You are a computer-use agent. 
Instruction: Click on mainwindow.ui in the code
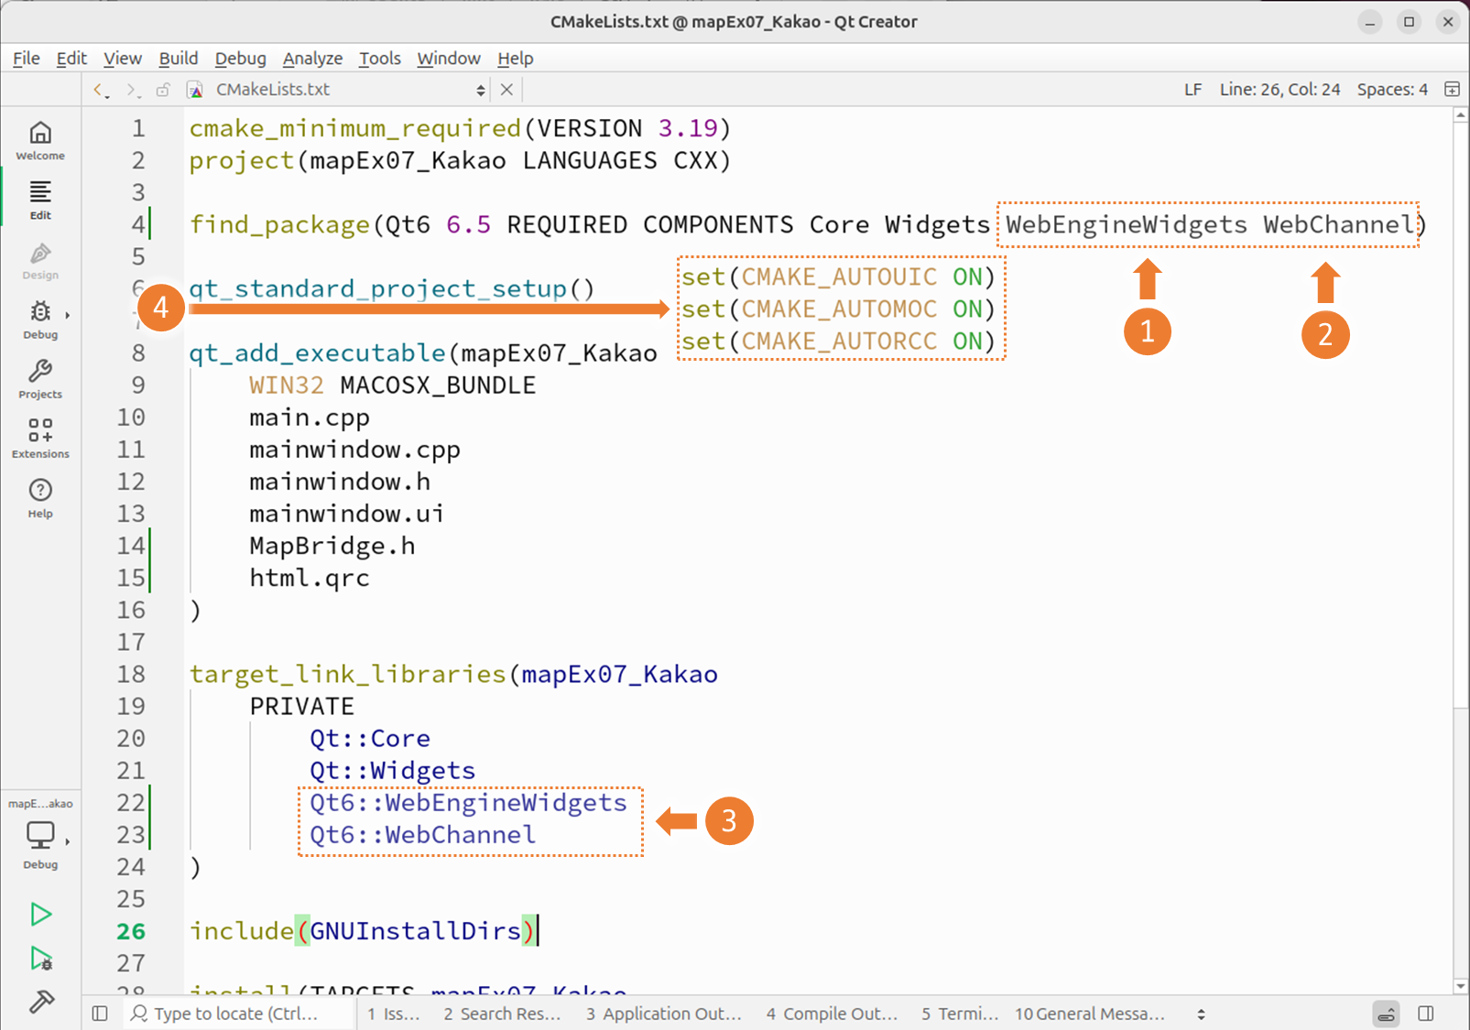coord(346,515)
